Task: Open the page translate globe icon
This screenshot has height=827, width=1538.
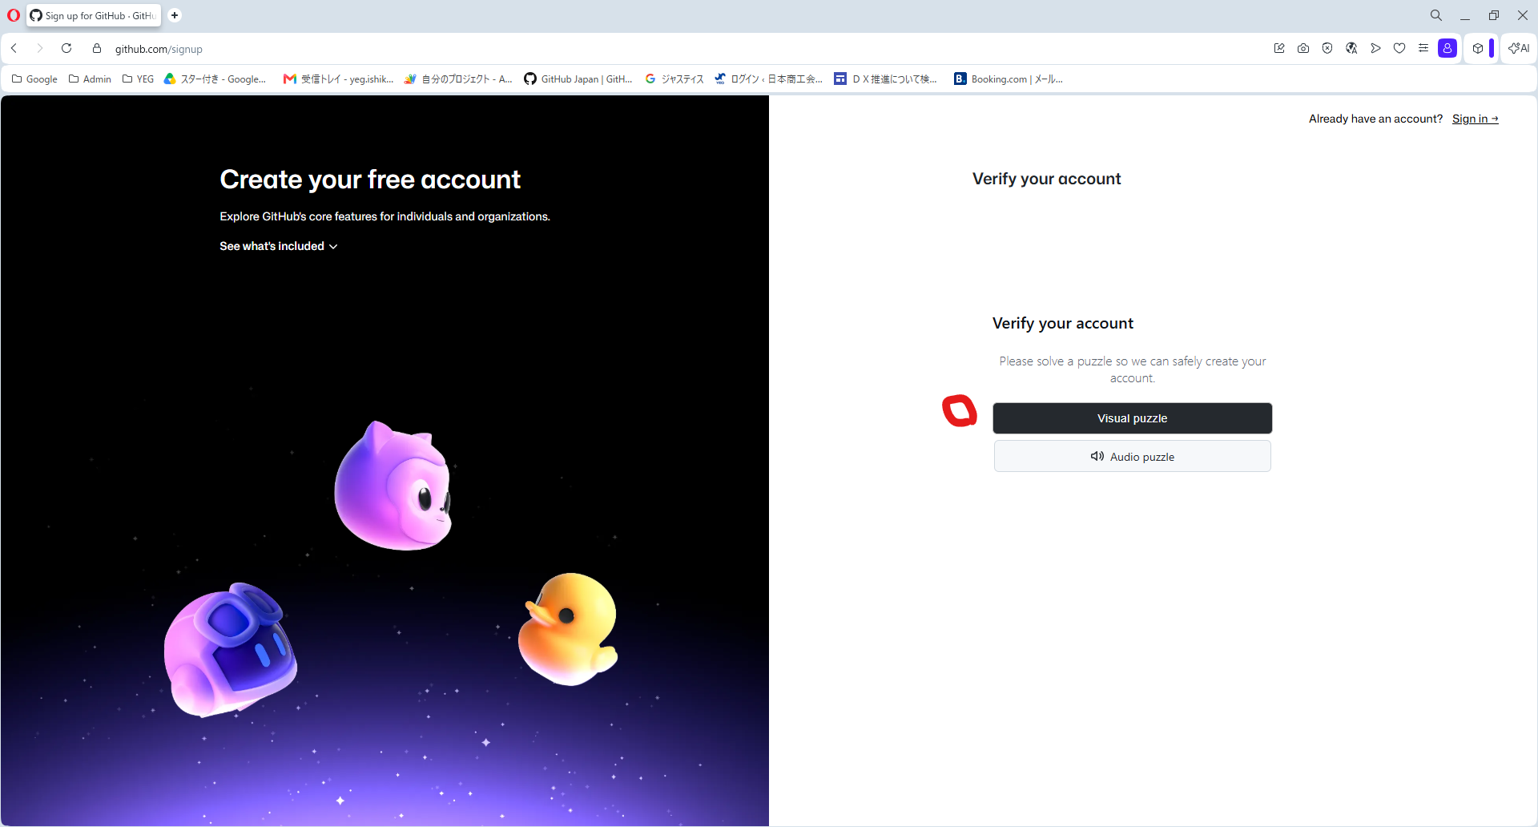Action: click(x=1351, y=49)
